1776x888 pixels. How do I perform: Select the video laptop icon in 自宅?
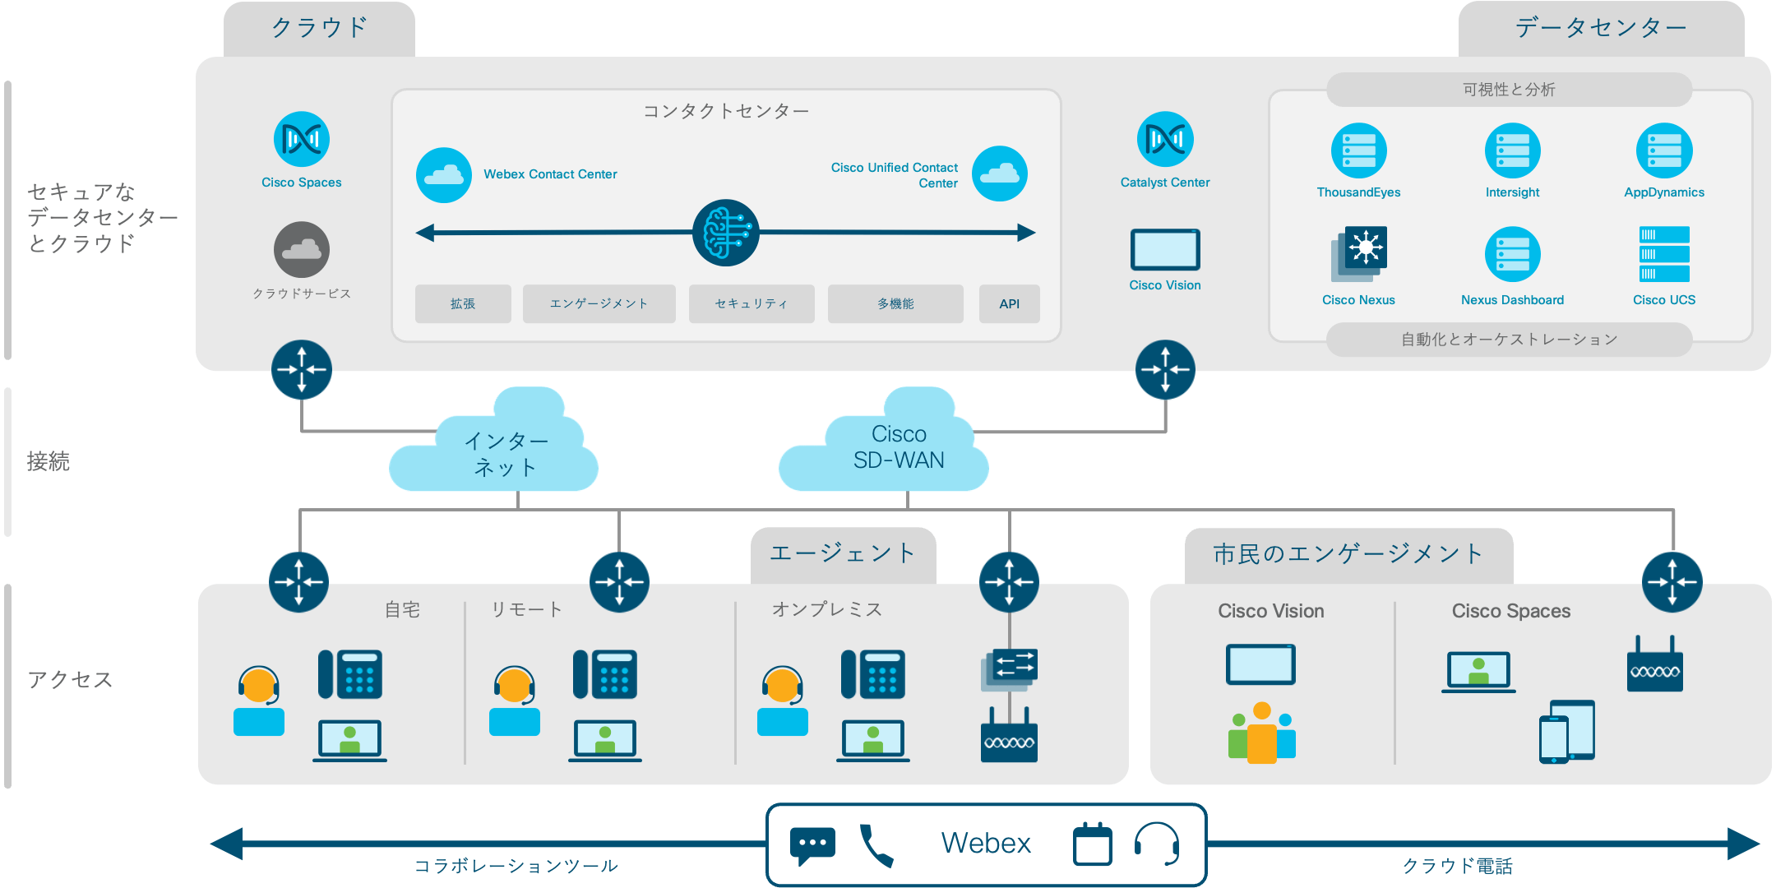pos(350,741)
